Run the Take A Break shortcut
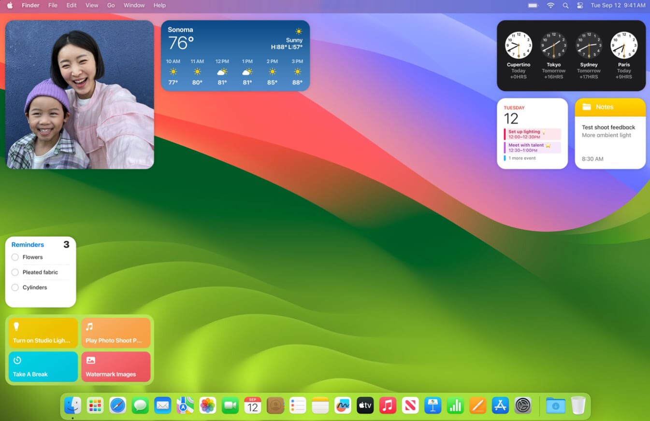Viewport: 650px width, 421px height. click(x=43, y=366)
